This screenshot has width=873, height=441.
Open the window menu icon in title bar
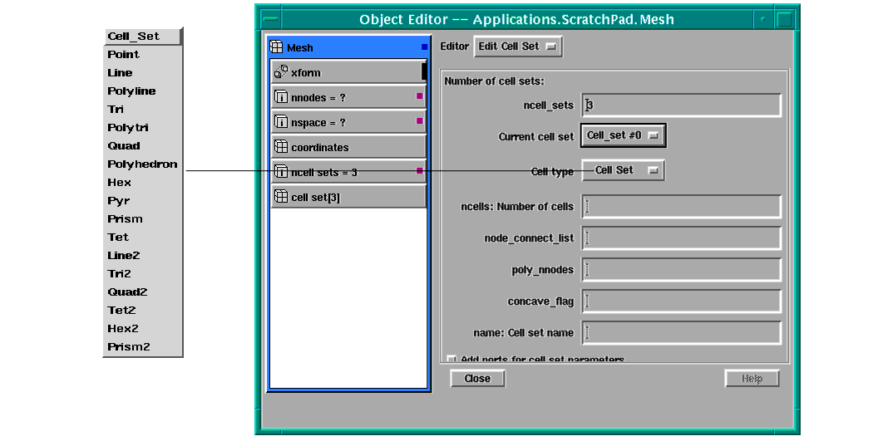[x=270, y=18]
